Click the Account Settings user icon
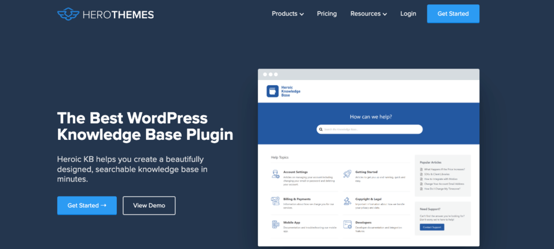The height and width of the screenshot is (249, 554). click(275, 174)
